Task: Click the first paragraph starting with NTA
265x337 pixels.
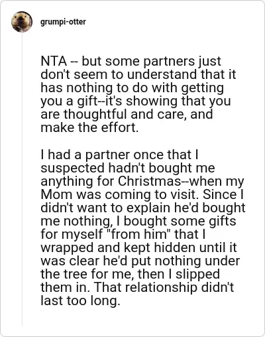Action: coord(138,94)
